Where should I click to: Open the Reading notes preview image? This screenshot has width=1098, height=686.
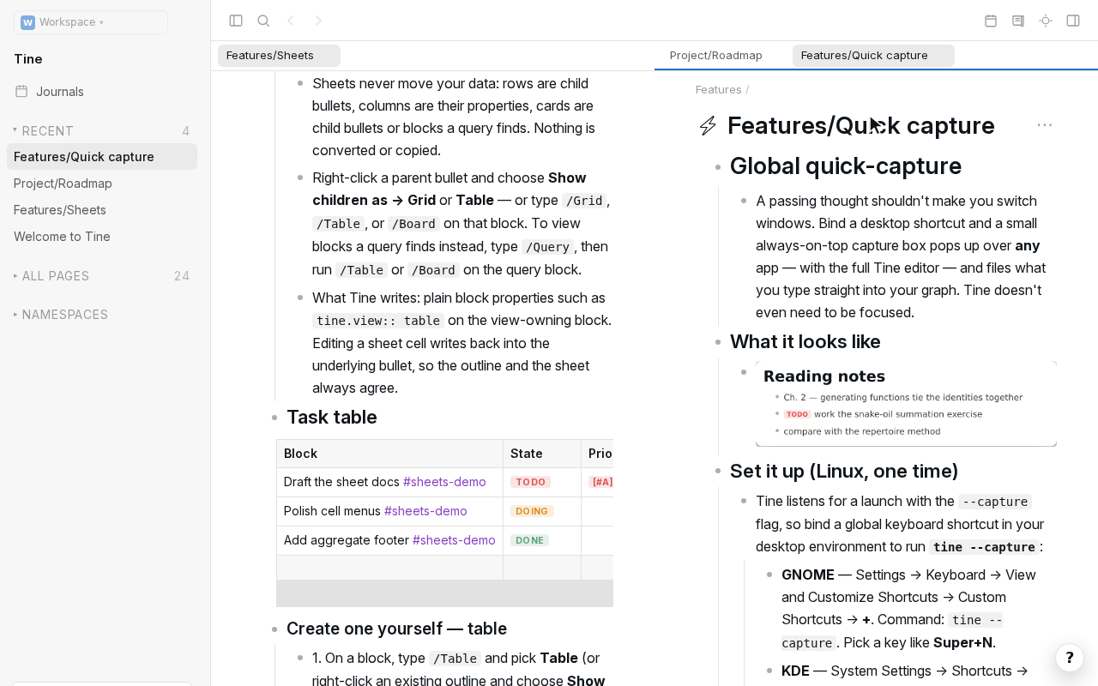(x=906, y=404)
